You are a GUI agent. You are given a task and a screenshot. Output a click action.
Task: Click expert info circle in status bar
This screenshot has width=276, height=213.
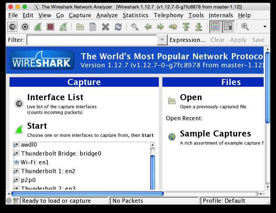click(x=8, y=201)
